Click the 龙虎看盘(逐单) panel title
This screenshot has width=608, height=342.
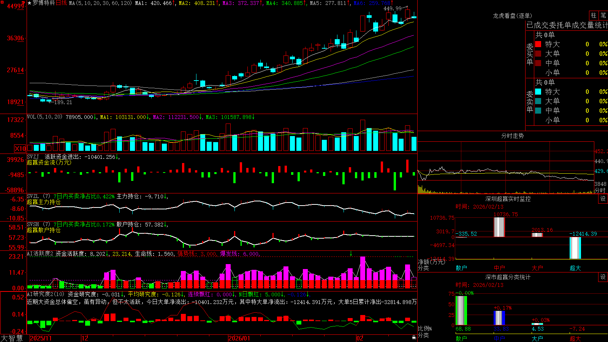click(x=512, y=16)
